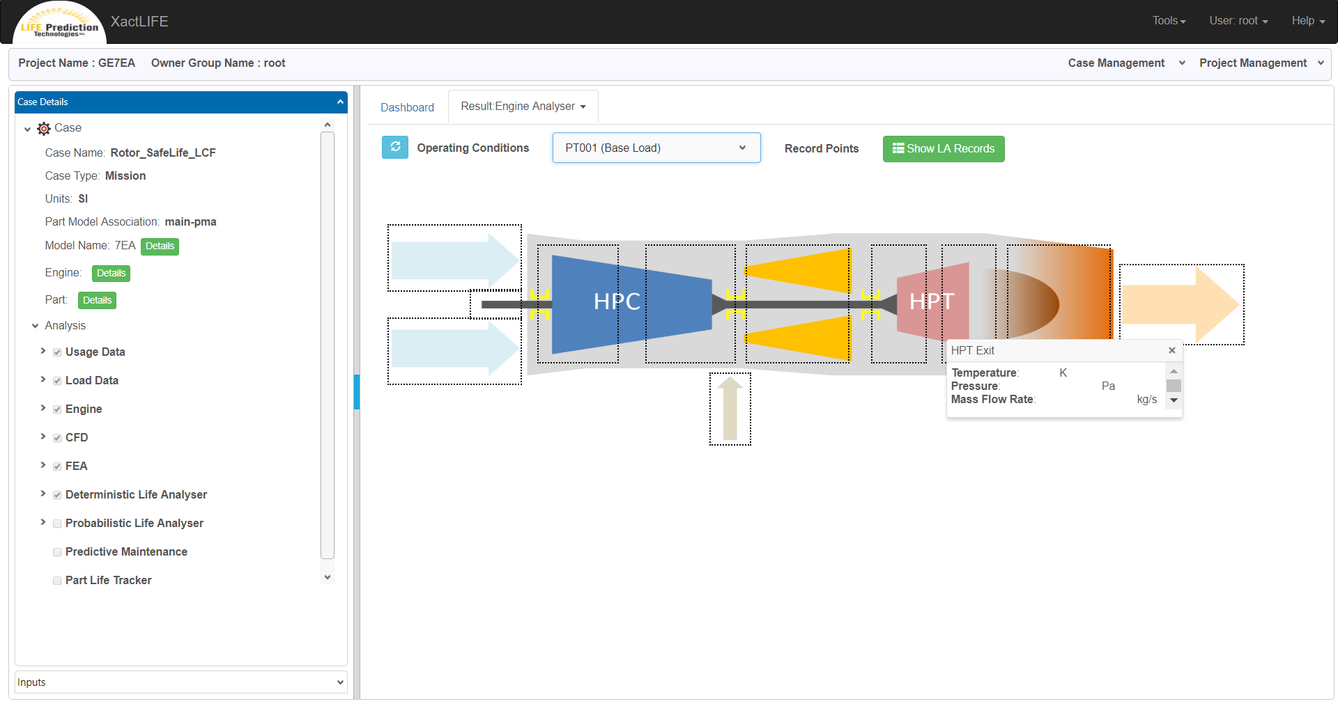Expand the FEA tree node
1338x706 pixels.
coord(43,465)
